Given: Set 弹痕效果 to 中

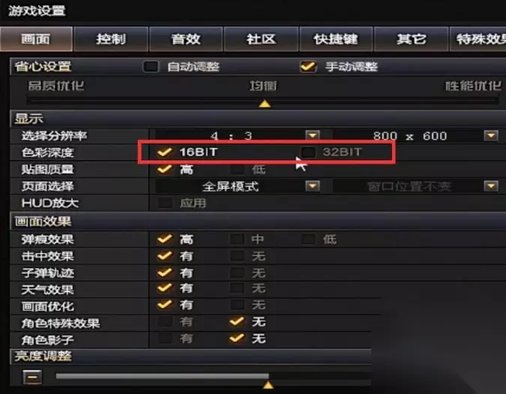Looking at the screenshot, I should (237, 239).
